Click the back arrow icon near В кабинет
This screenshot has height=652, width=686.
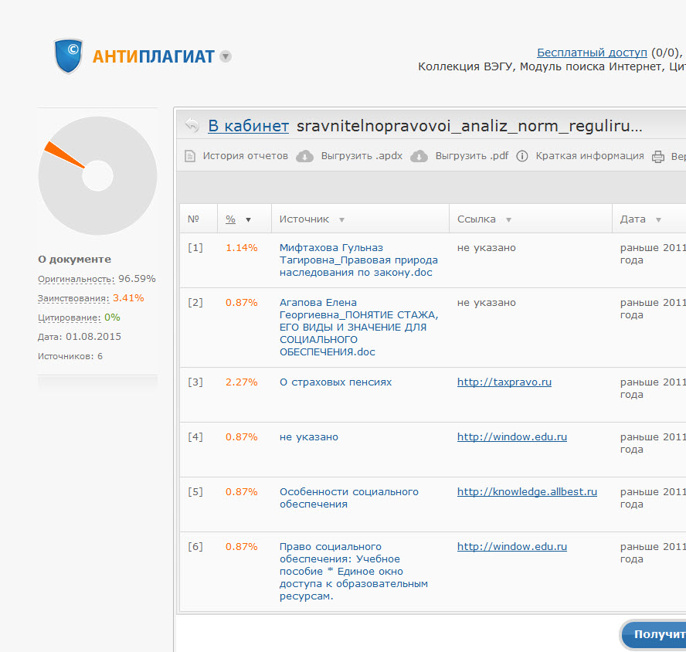[192, 126]
